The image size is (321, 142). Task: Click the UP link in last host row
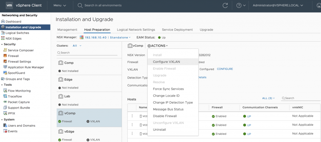coord(249,134)
